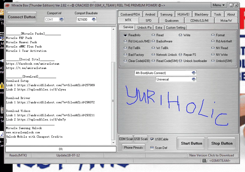Screen dimensions: 245x172
Task: Click the Stop Button
Action: pos(222,143)
